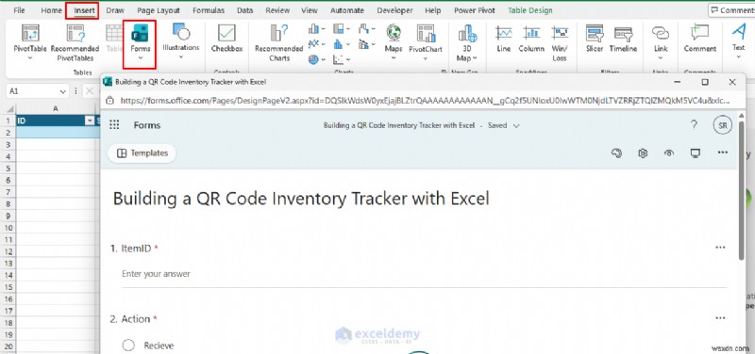The height and width of the screenshot is (354, 755).
Task: Expand the Name Box dropdown arrow
Action: click(x=63, y=91)
